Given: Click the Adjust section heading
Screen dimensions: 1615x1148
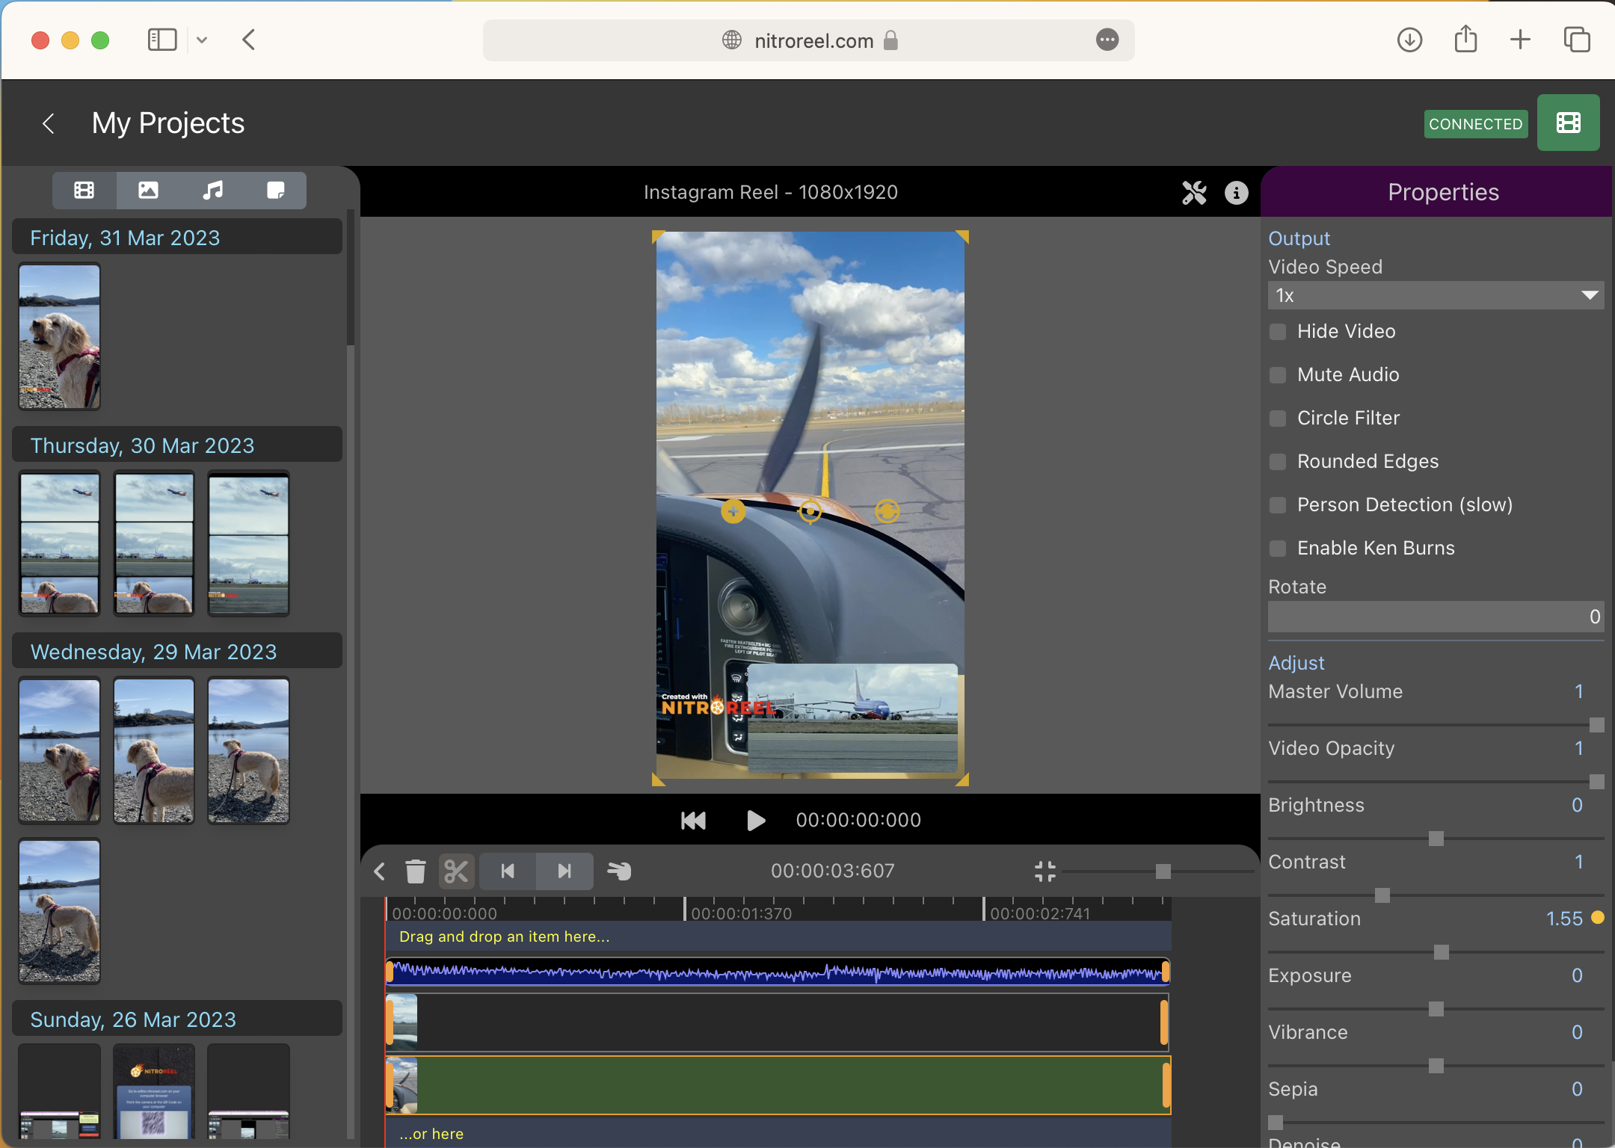Looking at the screenshot, I should (x=1296, y=663).
